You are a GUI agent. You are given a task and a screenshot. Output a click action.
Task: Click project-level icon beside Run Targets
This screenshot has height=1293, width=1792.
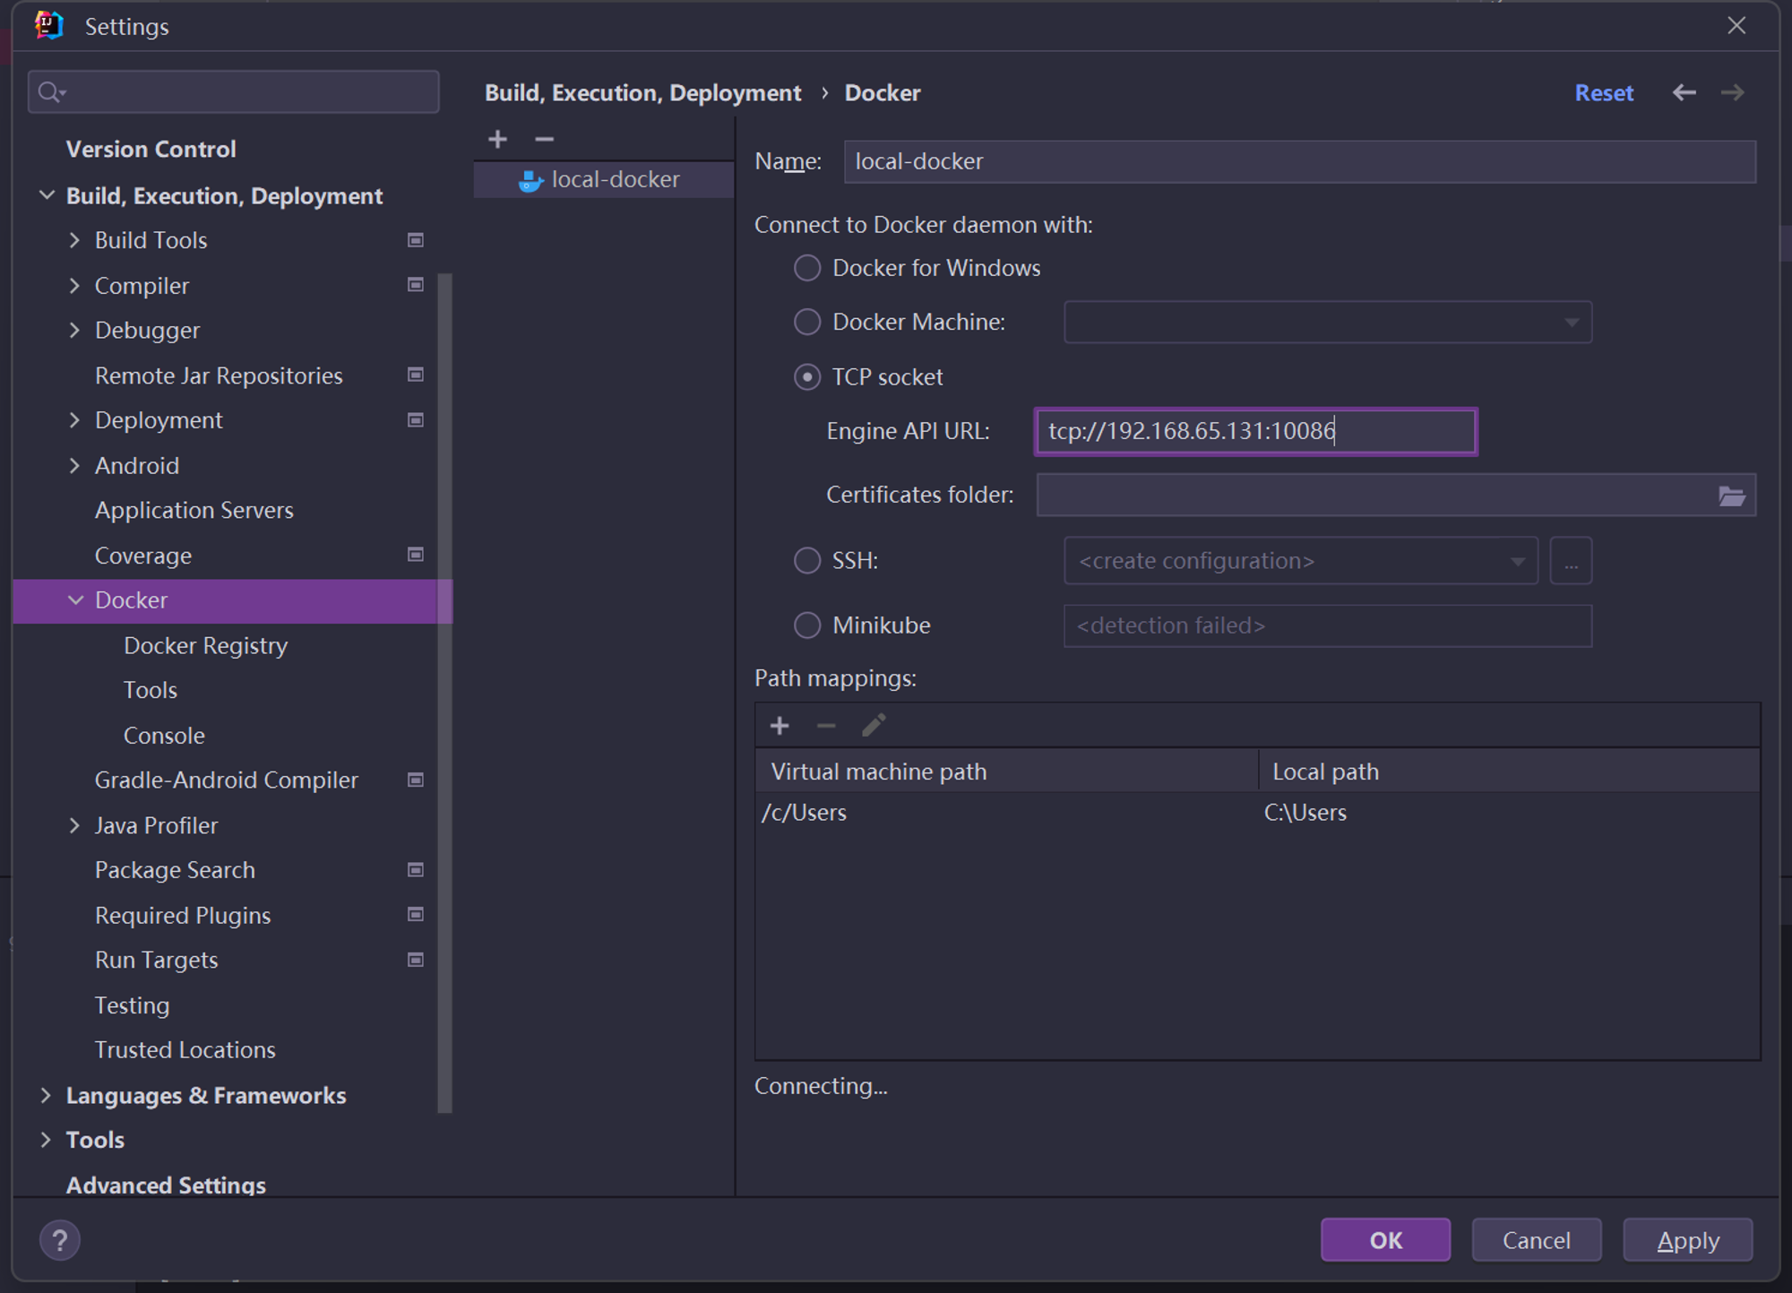pos(416,960)
